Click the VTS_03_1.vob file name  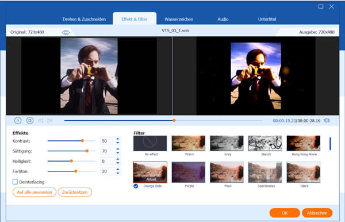coord(175,30)
